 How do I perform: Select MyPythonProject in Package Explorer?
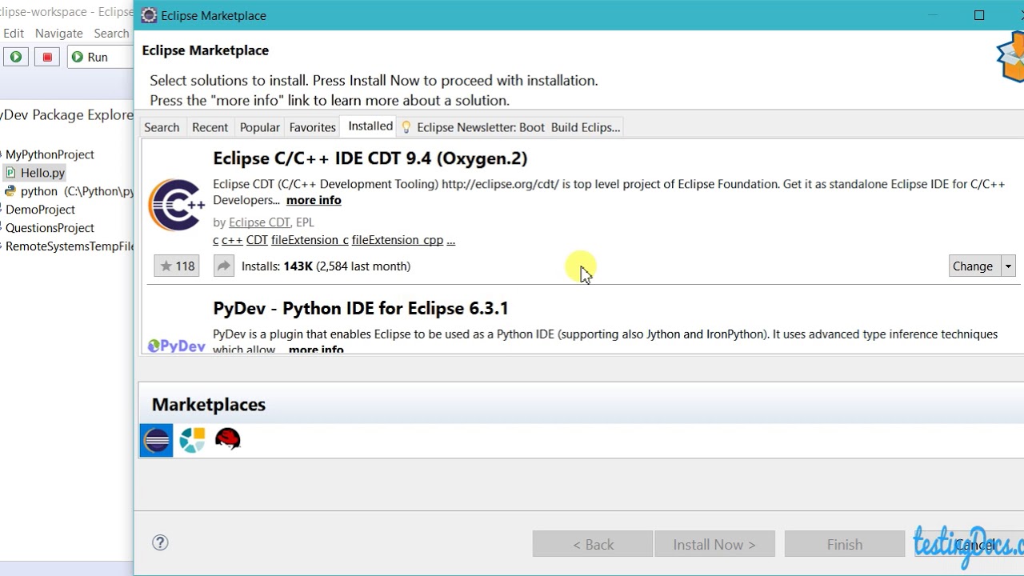coord(50,154)
